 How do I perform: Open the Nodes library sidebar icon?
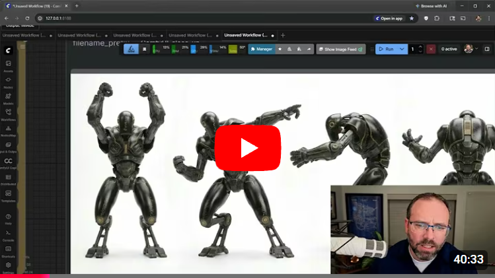(x=9, y=81)
